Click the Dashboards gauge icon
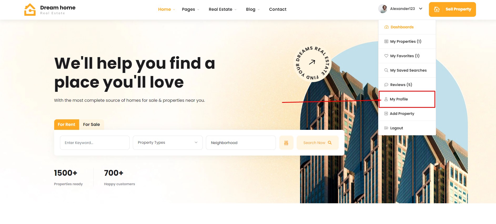This screenshot has width=496, height=224. [x=386, y=27]
